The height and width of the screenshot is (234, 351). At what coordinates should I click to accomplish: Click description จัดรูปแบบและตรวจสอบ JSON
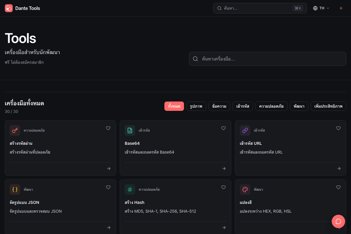coord(36,211)
